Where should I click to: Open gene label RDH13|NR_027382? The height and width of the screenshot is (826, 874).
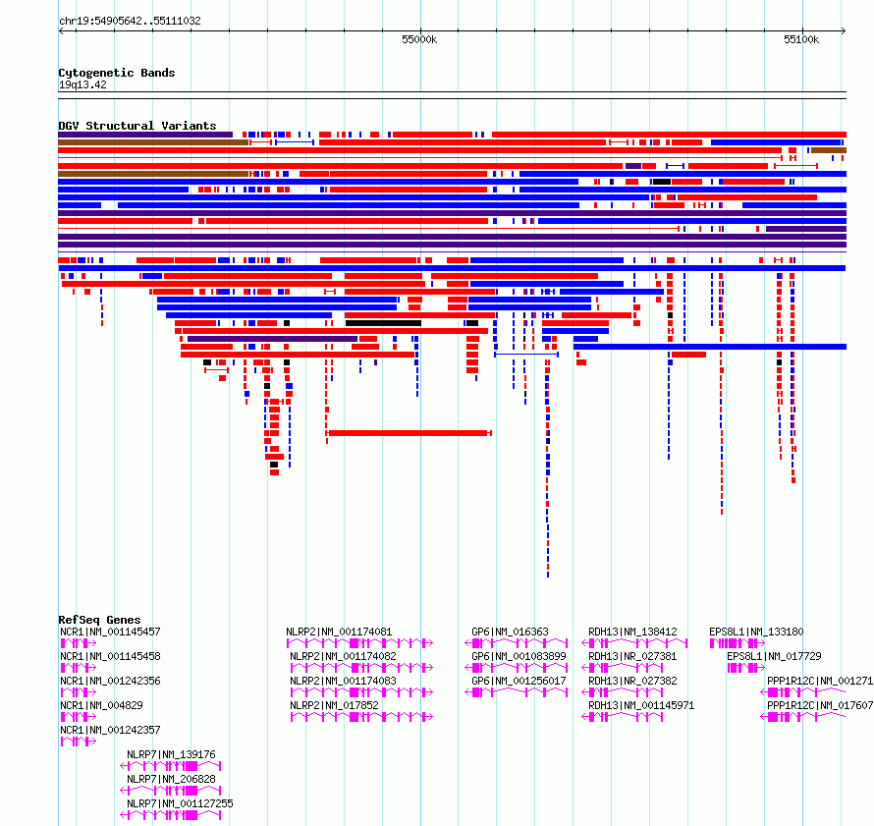tap(632, 681)
